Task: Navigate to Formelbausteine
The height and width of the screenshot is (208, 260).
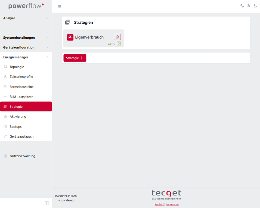Action: click(x=26, y=87)
